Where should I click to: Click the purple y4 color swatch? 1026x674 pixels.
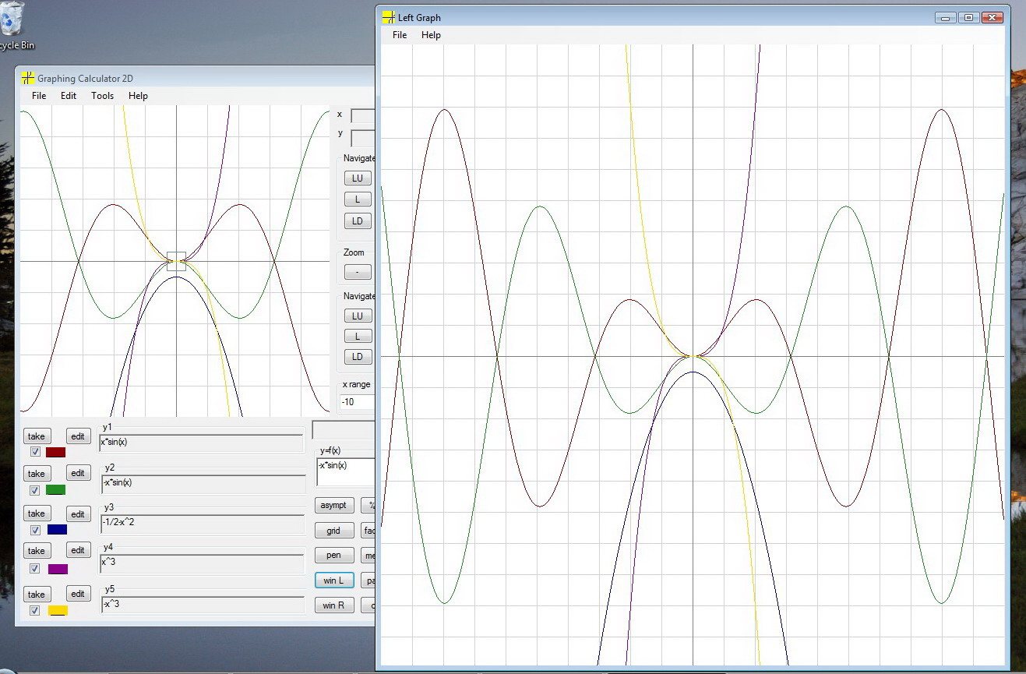[x=58, y=569]
